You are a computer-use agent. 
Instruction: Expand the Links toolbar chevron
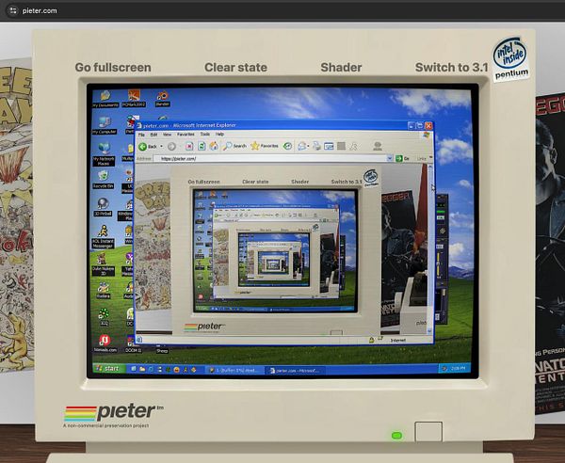point(430,158)
